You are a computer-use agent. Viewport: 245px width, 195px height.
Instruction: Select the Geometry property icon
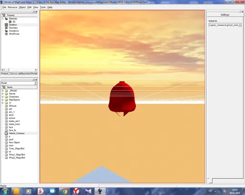(6, 28)
